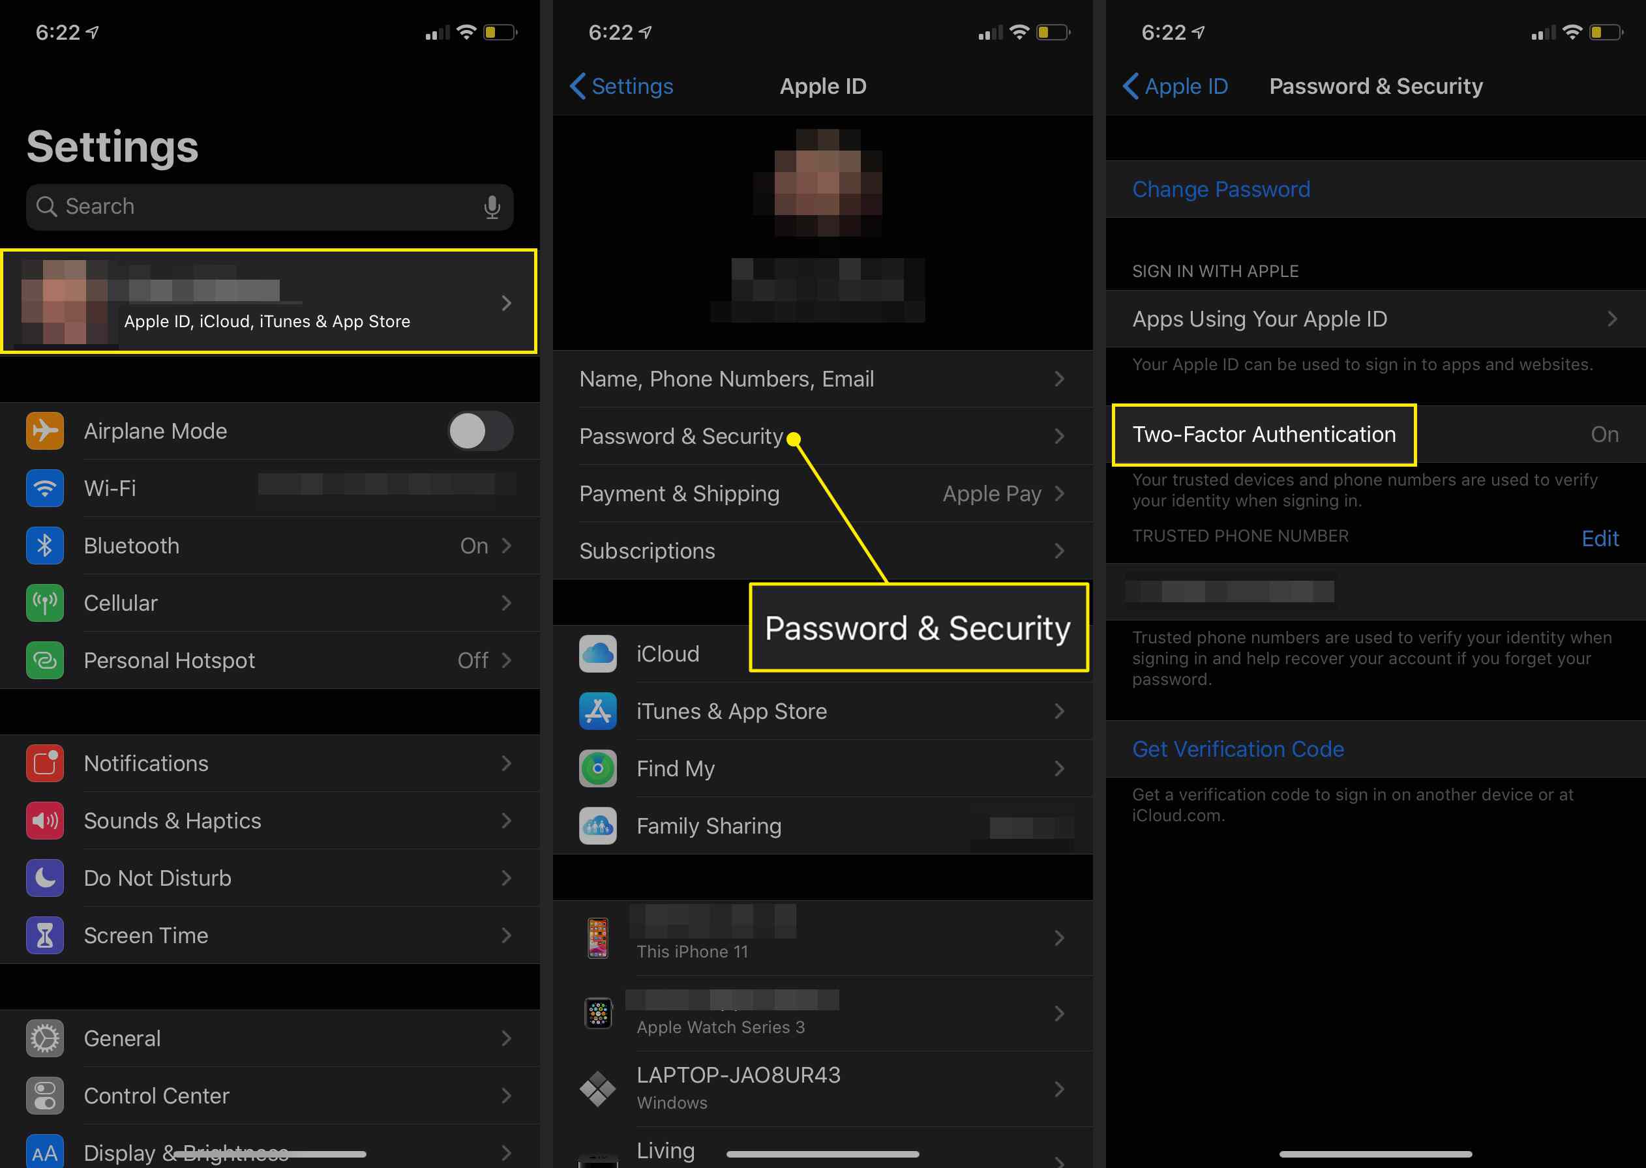Image resolution: width=1646 pixels, height=1168 pixels.
Task: Tap Edit next to Trusted Phone Number
Action: pyautogui.click(x=1600, y=538)
